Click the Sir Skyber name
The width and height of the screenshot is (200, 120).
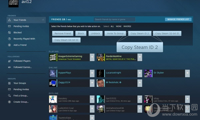pos(159,73)
